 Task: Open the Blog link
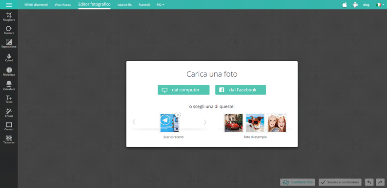point(367,5)
